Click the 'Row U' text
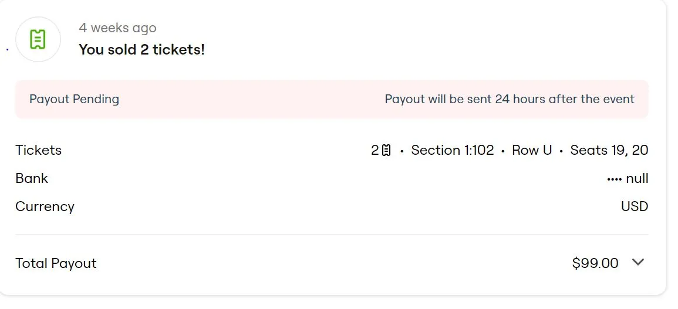Image resolution: width=678 pixels, height=309 pixels. (x=532, y=150)
